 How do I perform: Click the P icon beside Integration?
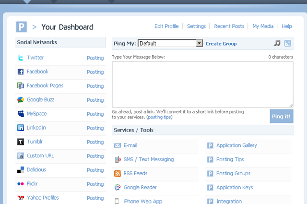tap(210, 201)
